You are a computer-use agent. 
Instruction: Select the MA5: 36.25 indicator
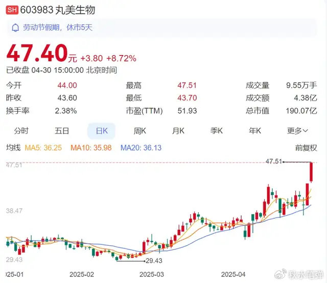point(43,148)
